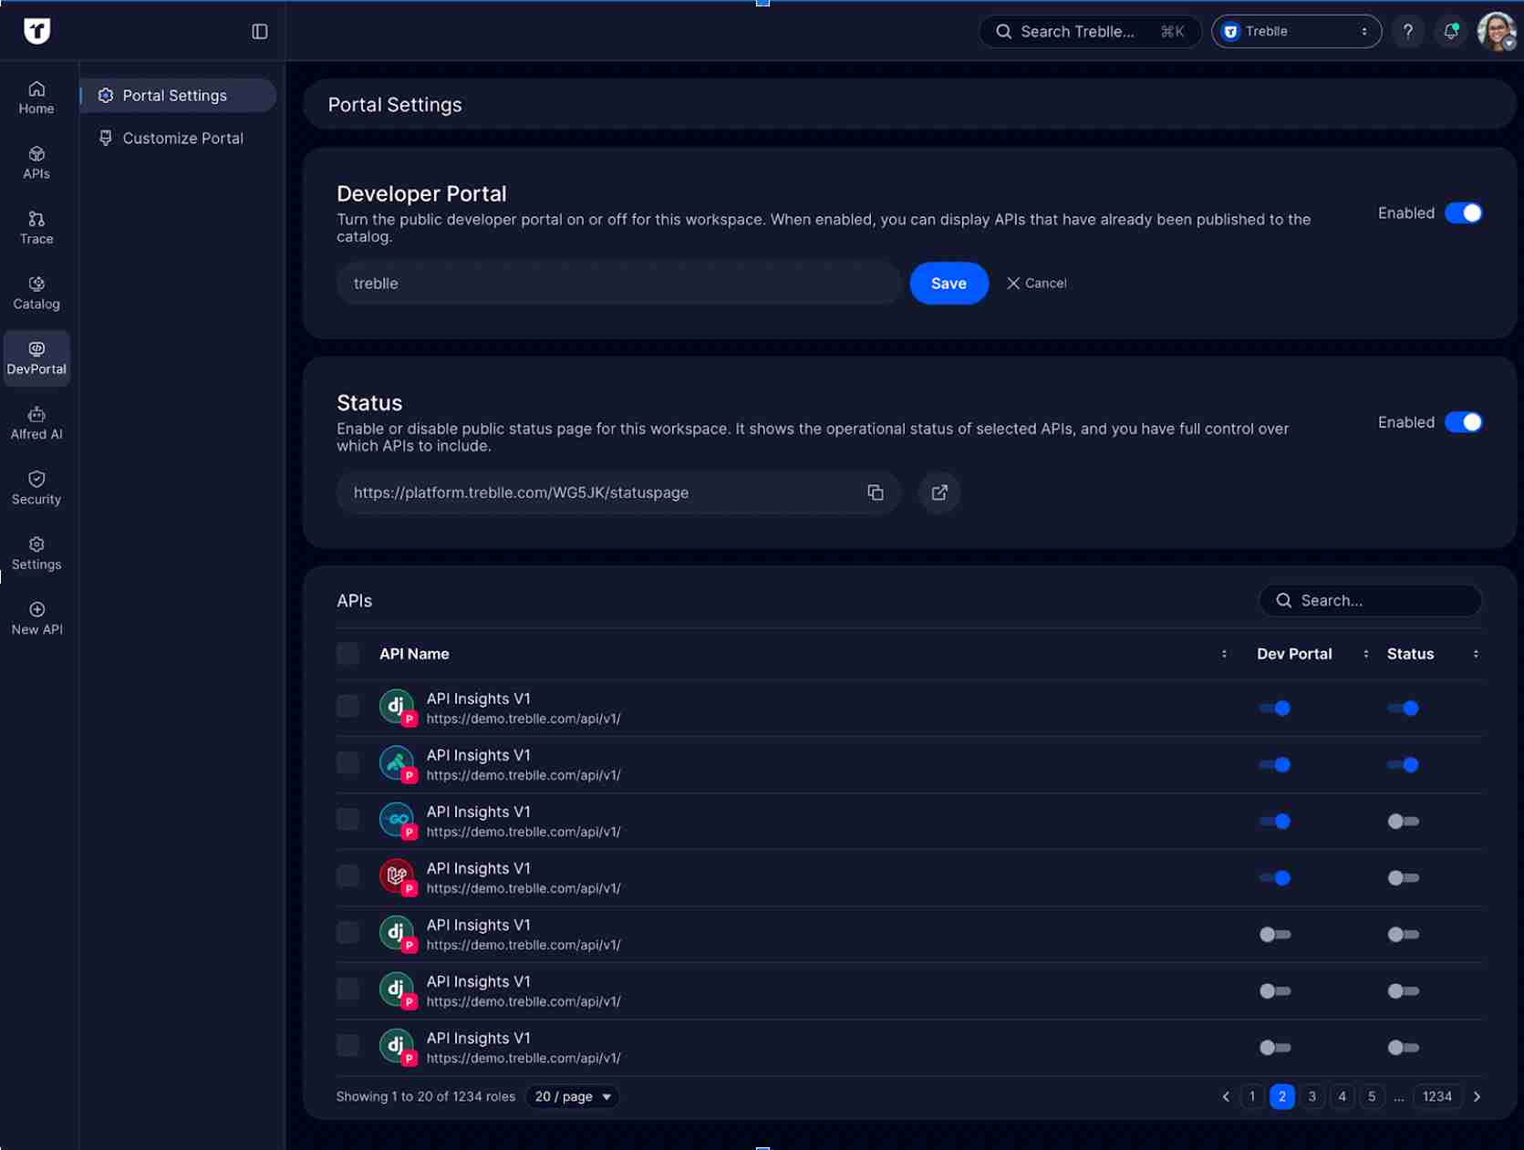Open the Treblle workspace switcher dropdown
Screen dimensions: 1524x1150
point(1295,32)
